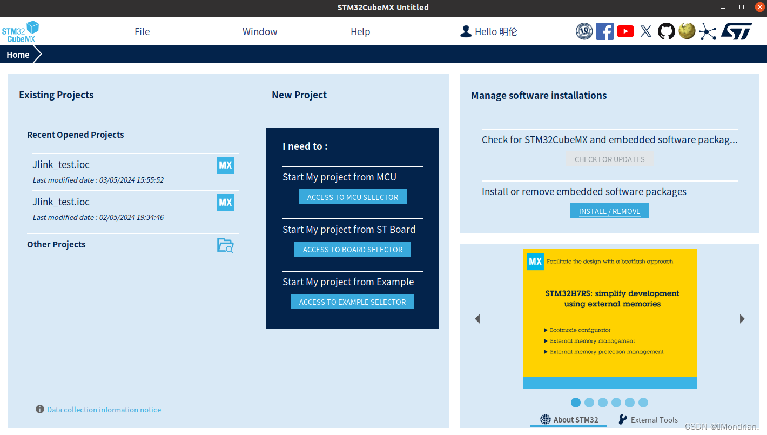Screen dimensions: 767x435
Task: Select the sixth carousel dot
Action: [643, 403]
